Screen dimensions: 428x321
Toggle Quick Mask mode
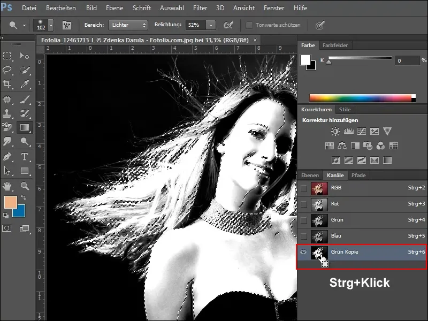click(7, 228)
